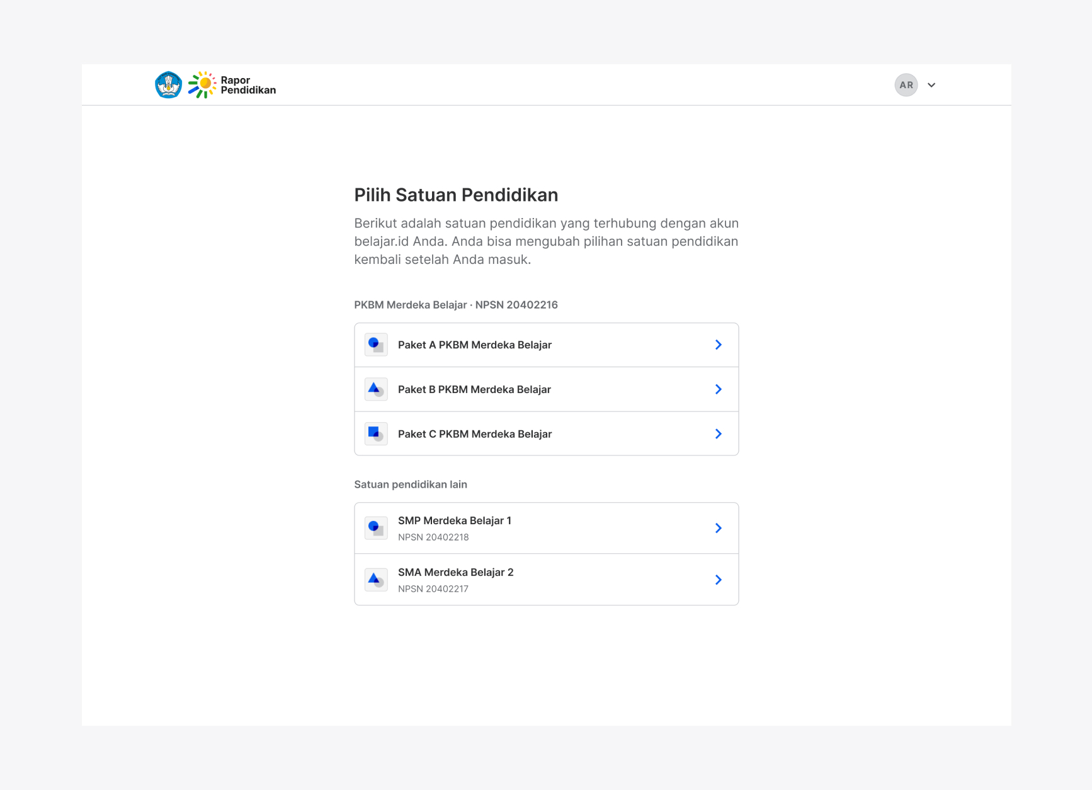Click the chevron for SMA Merdeka Belajar 2
This screenshot has width=1092, height=790.
(718, 580)
